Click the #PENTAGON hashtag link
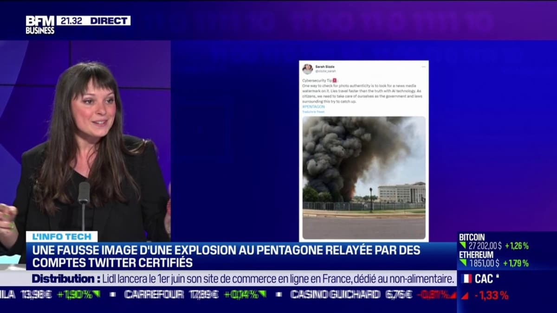The width and height of the screenshot is (557, 313). [x=313, y=107]
